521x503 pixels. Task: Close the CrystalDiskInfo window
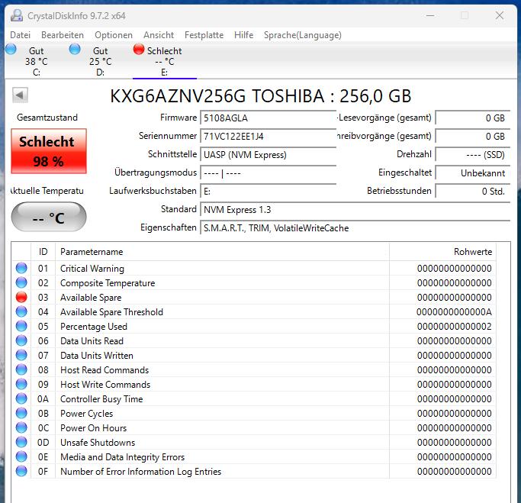pyautogui.click(x=500, y=15)
